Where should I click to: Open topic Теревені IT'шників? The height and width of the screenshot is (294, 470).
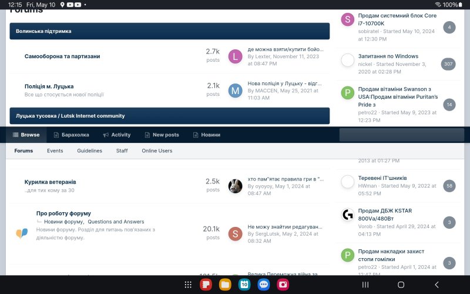pos(382,178)
